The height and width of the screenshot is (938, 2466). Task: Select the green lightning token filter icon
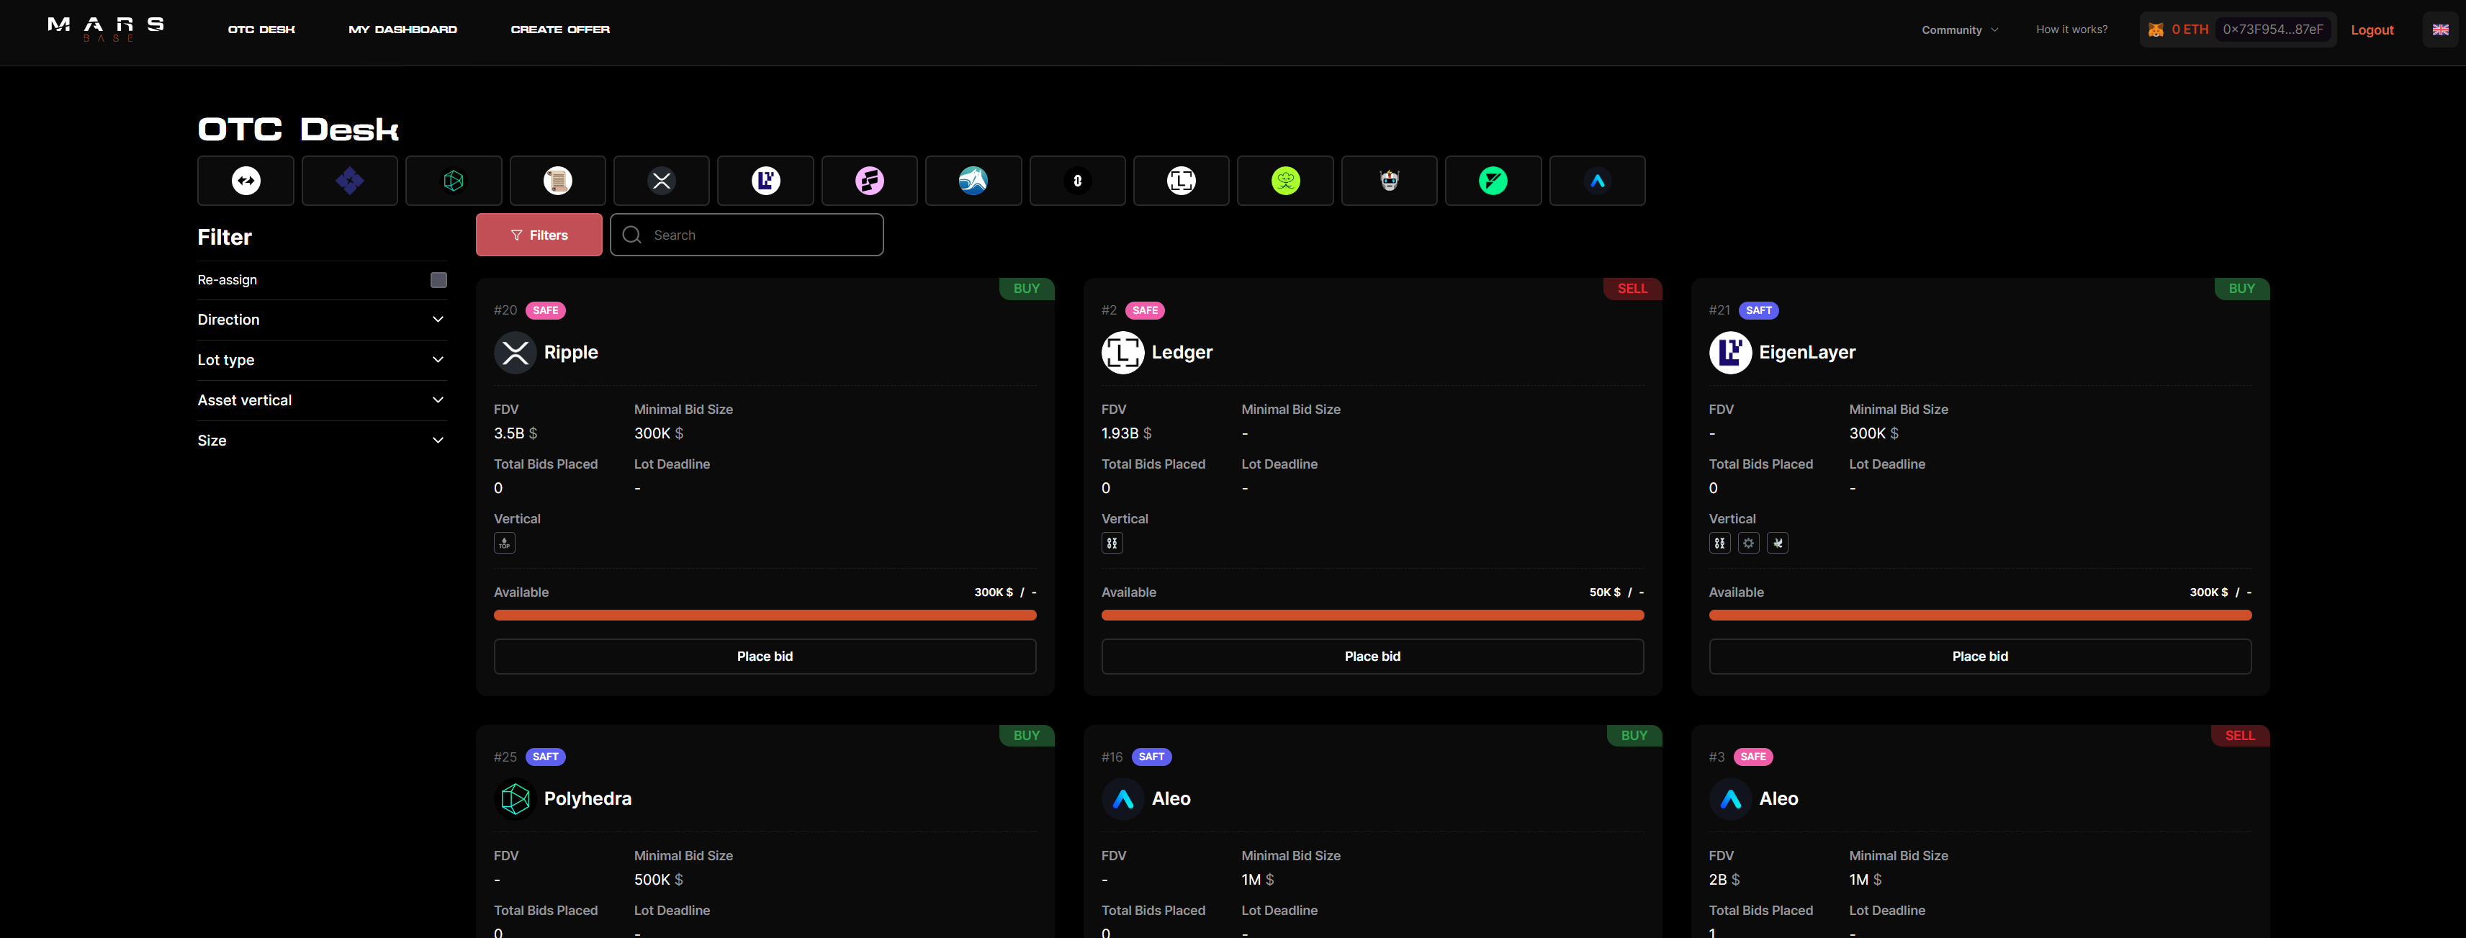1493,181
